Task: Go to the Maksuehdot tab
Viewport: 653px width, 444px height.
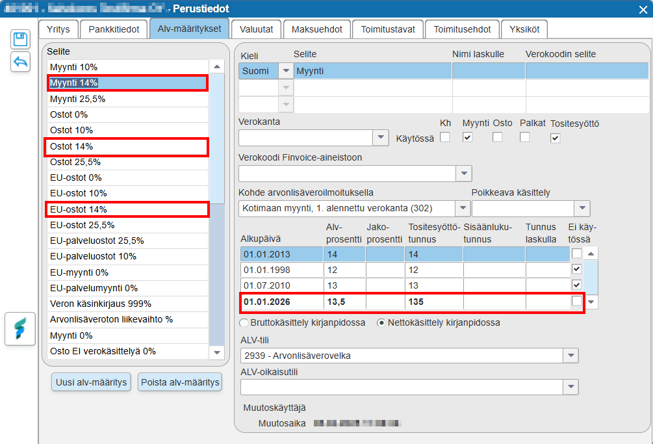Action: click(x=317, y=29)
